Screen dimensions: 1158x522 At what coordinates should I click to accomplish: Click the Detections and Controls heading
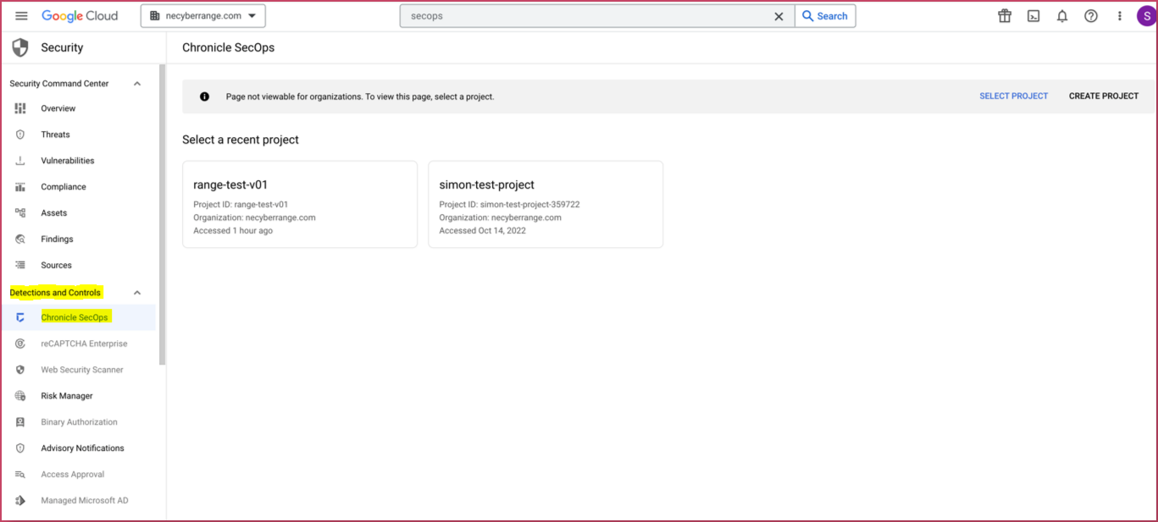[56, 293]
